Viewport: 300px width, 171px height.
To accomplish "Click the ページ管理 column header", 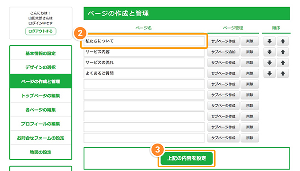I will coord(233,28).
